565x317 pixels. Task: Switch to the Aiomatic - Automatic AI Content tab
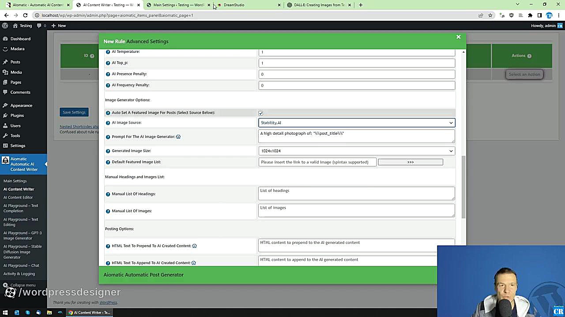(38, 5)
